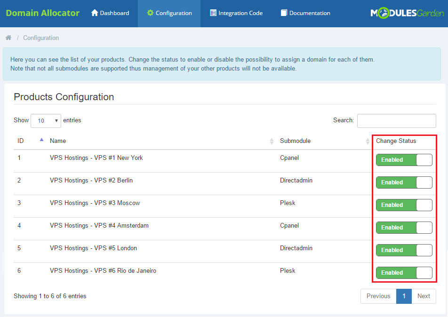Click 'VPS Hostings - VPS #2 Berlin'

pyautogui.click(x=91, y=180)
